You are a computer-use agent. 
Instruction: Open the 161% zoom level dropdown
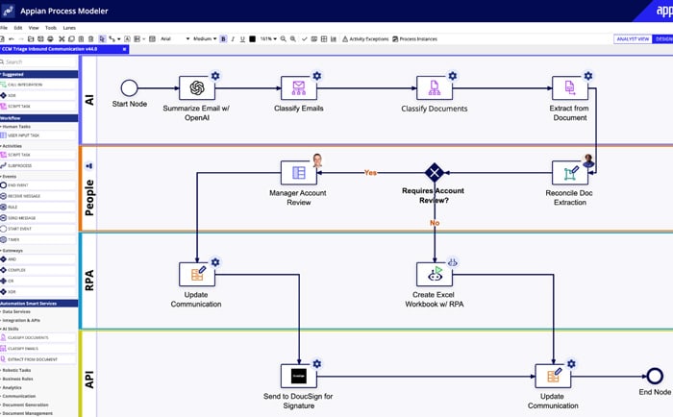click(268, 39)
